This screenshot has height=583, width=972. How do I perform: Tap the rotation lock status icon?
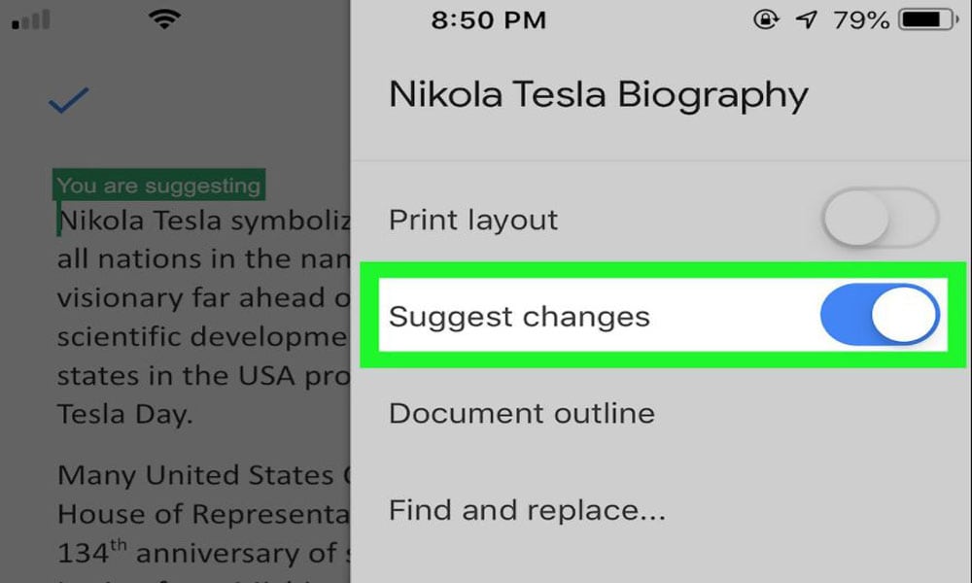[x=766, y=19]
